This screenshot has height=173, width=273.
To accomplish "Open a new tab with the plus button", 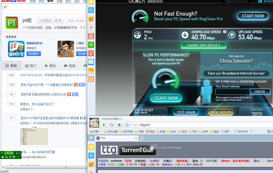I will 142,138.
